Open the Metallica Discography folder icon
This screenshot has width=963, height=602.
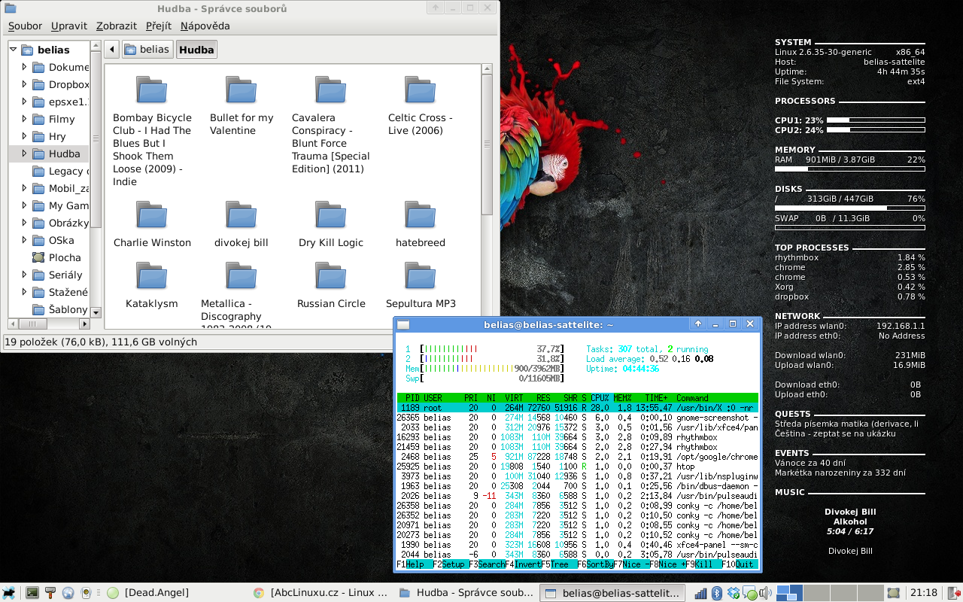[242, 275]
